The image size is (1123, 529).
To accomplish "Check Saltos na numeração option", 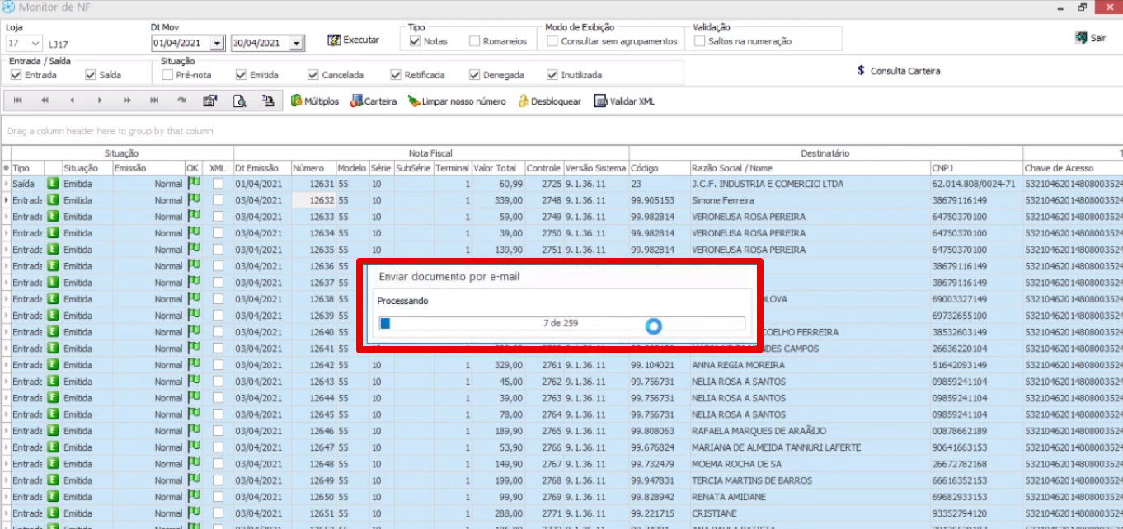I will [x=700, y=41].
